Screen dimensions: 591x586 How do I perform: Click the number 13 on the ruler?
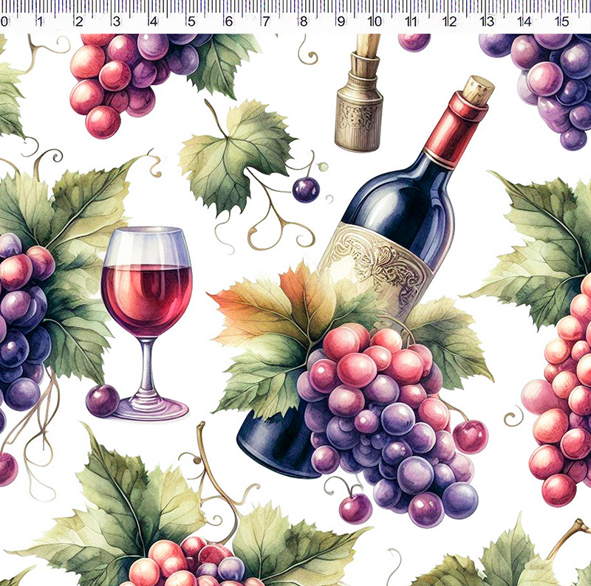(488, 22)
